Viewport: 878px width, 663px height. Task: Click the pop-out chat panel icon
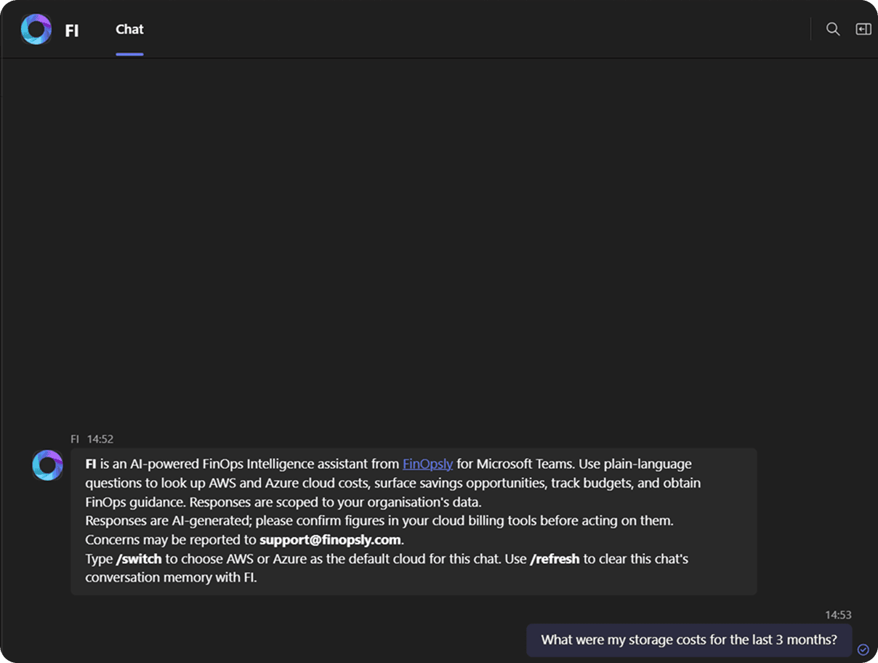pos(863,29)
